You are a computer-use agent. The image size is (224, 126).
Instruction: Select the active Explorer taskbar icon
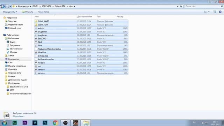click(86, 123)
